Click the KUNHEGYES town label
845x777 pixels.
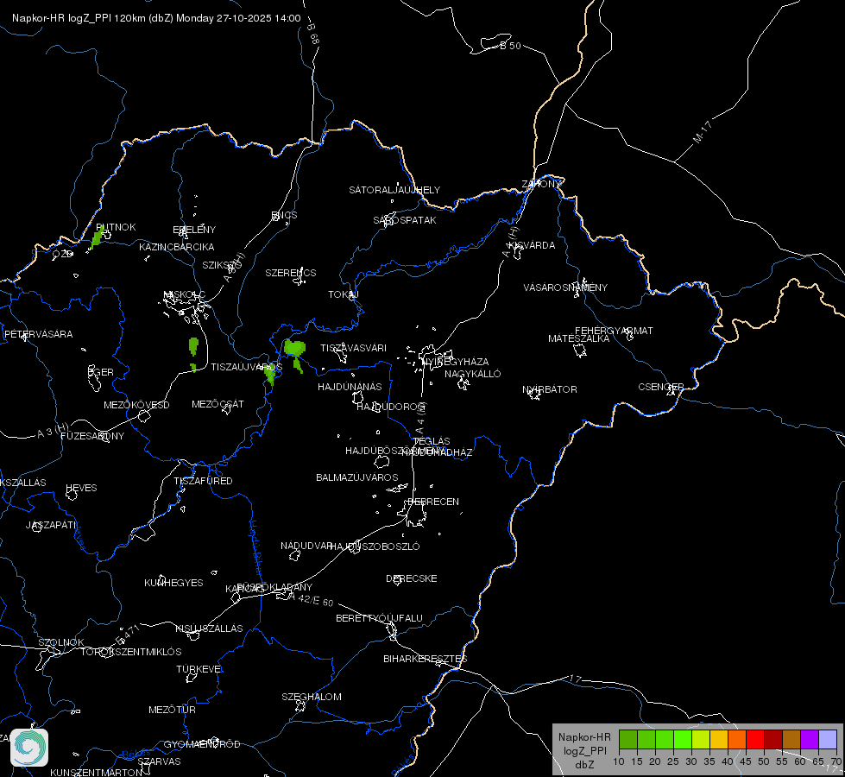[x=173, y=583]
